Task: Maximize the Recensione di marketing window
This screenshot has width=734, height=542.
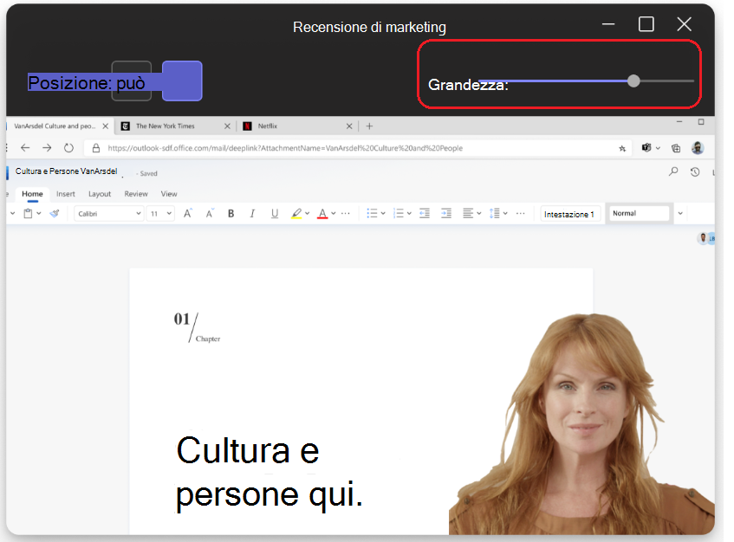Action: (x=646, y=24)
